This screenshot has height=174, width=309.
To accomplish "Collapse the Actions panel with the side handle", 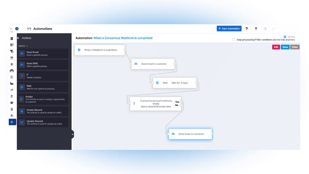I will coord(72,134).
